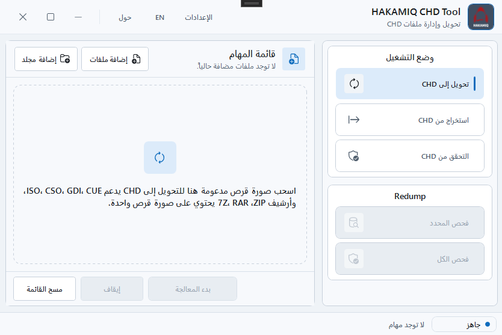Click مسح القائمة to clear the list
This screenshot has height=335, width=502.
coord(45,289)
